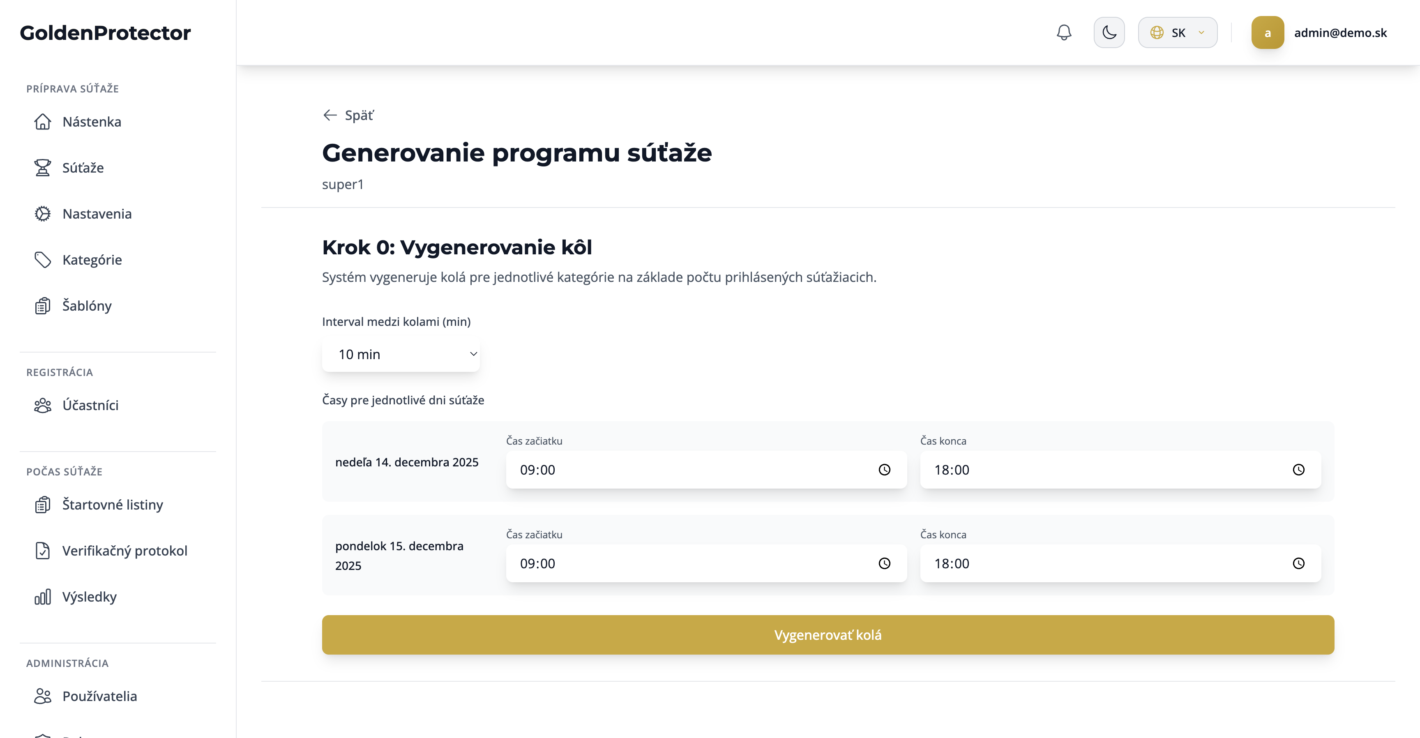Image resolution: width=1420 pixels, height=738 pixels.
Task: Click the Štartovné listiny icon
Action: pyautogui.click(x=42, y=505)
